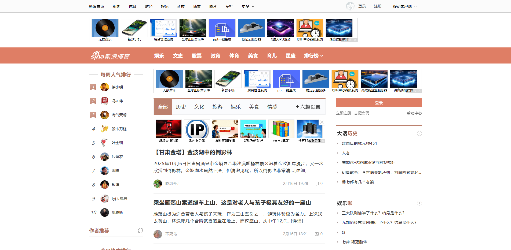The image size is (511, 250).
Task: Select 美食 in the blog navigation bar
Action: 253,56
